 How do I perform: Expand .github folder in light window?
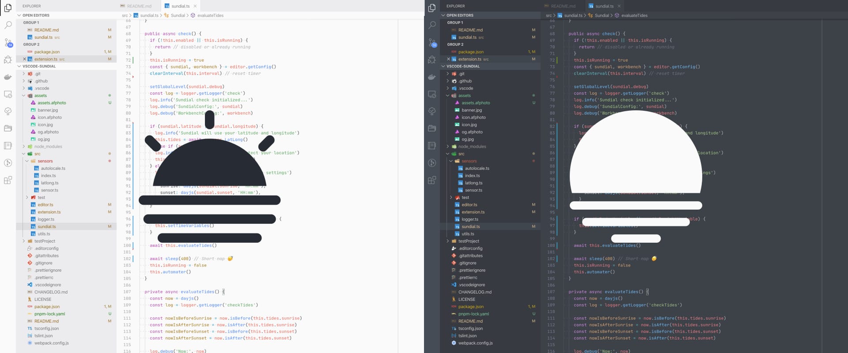pyautogui.click(x=24, y=81)
